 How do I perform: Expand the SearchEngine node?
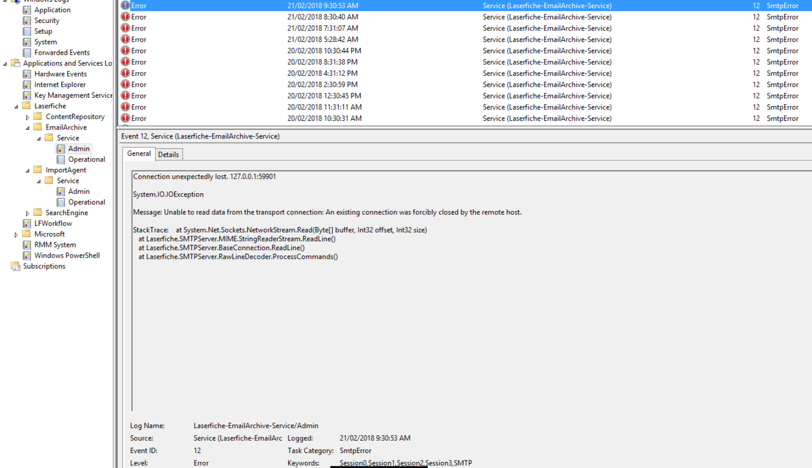[27, 213]
